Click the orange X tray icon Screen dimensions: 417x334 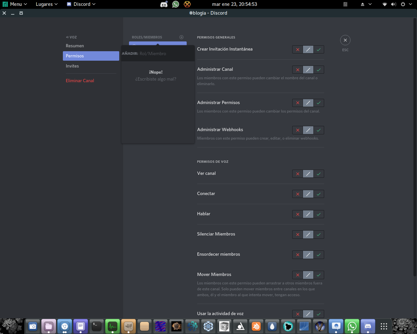pos(187,4)
